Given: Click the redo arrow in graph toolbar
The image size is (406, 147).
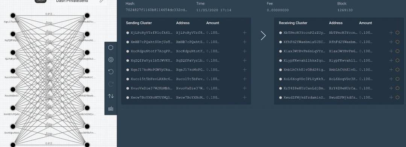Looking at the screenshot, I should [111, 84].
